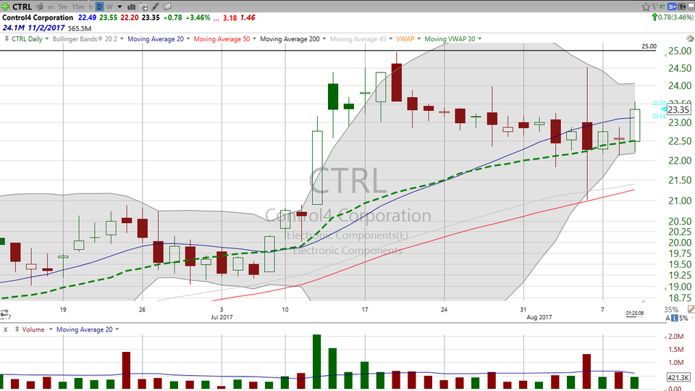
Task: Click the Aug 2017 month label
Action: (x=539, y=317)
